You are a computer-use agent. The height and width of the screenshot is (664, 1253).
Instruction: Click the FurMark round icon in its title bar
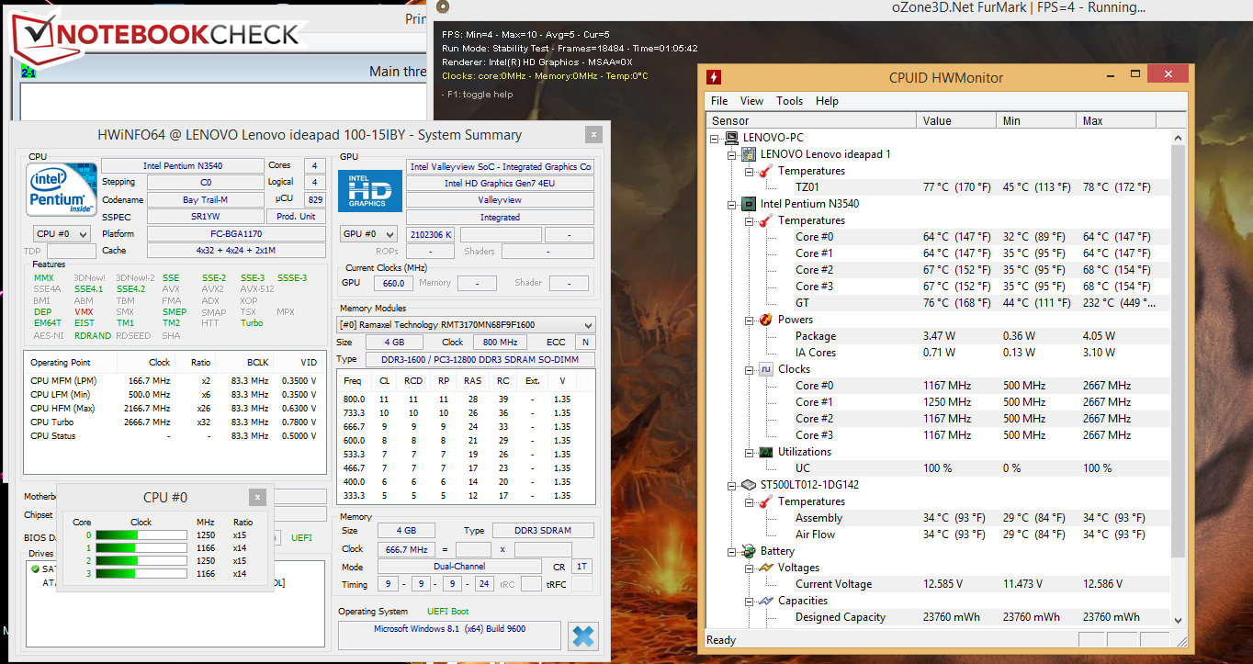coord(443,7)
